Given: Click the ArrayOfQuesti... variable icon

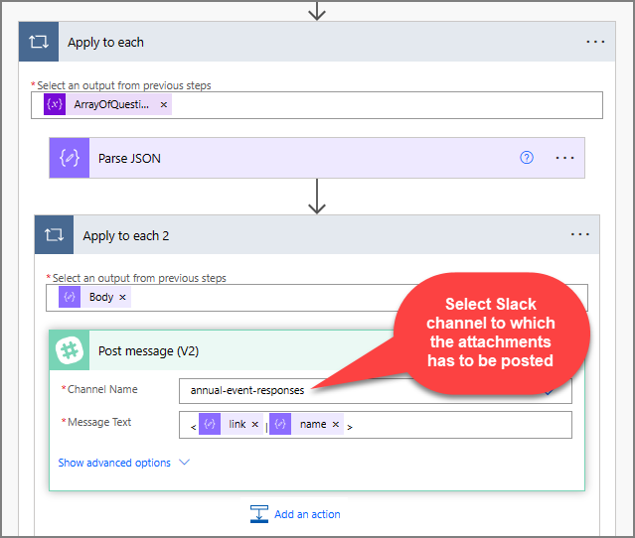Looking at the screenshot, I should pos(54,104).
